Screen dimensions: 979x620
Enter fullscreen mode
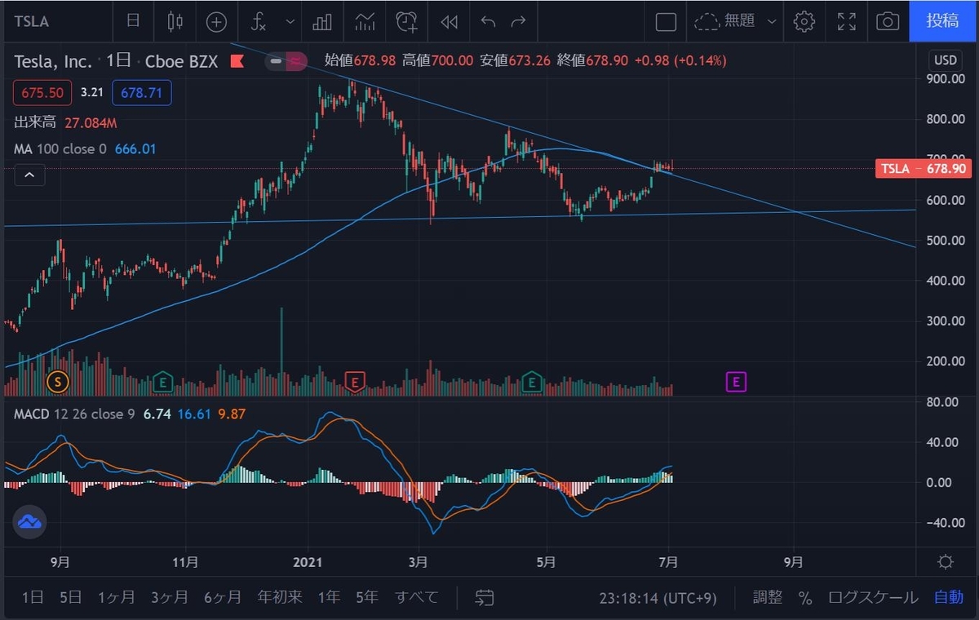pyautogui.click(x=847, y=21)
